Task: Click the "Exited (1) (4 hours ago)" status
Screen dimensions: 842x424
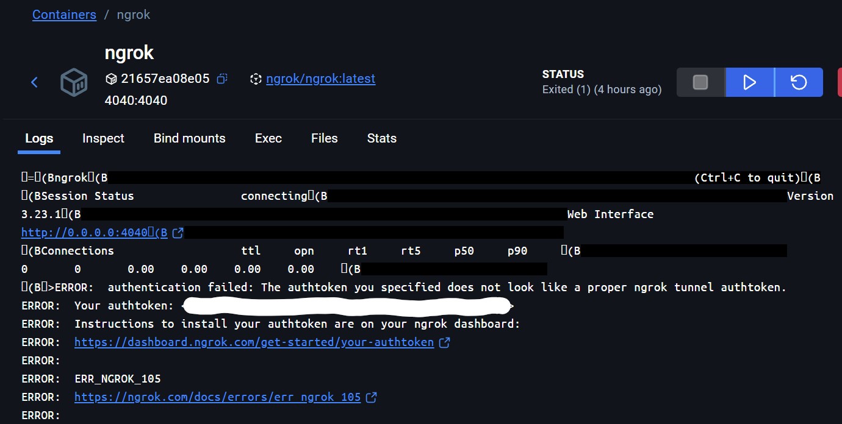Action: (x=602, y=90)
